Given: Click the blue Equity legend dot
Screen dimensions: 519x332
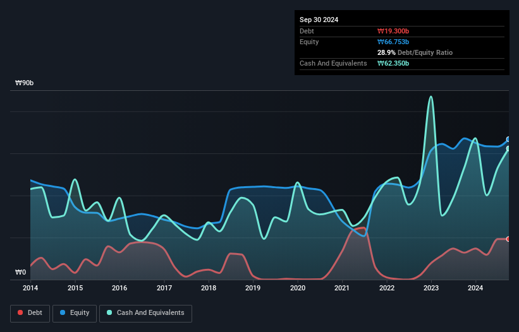Looking at the screenshot, I should [63, 312].
